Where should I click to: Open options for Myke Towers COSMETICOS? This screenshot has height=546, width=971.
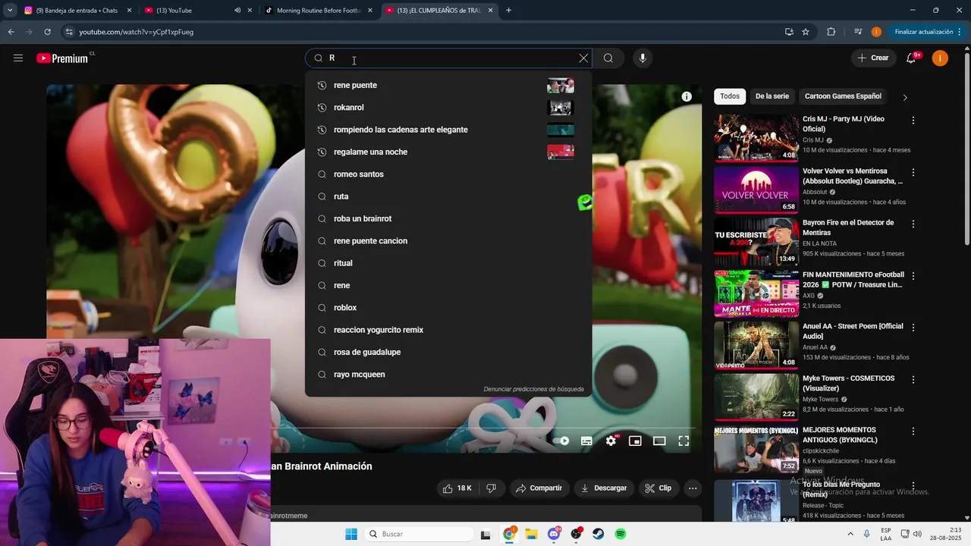913,379
